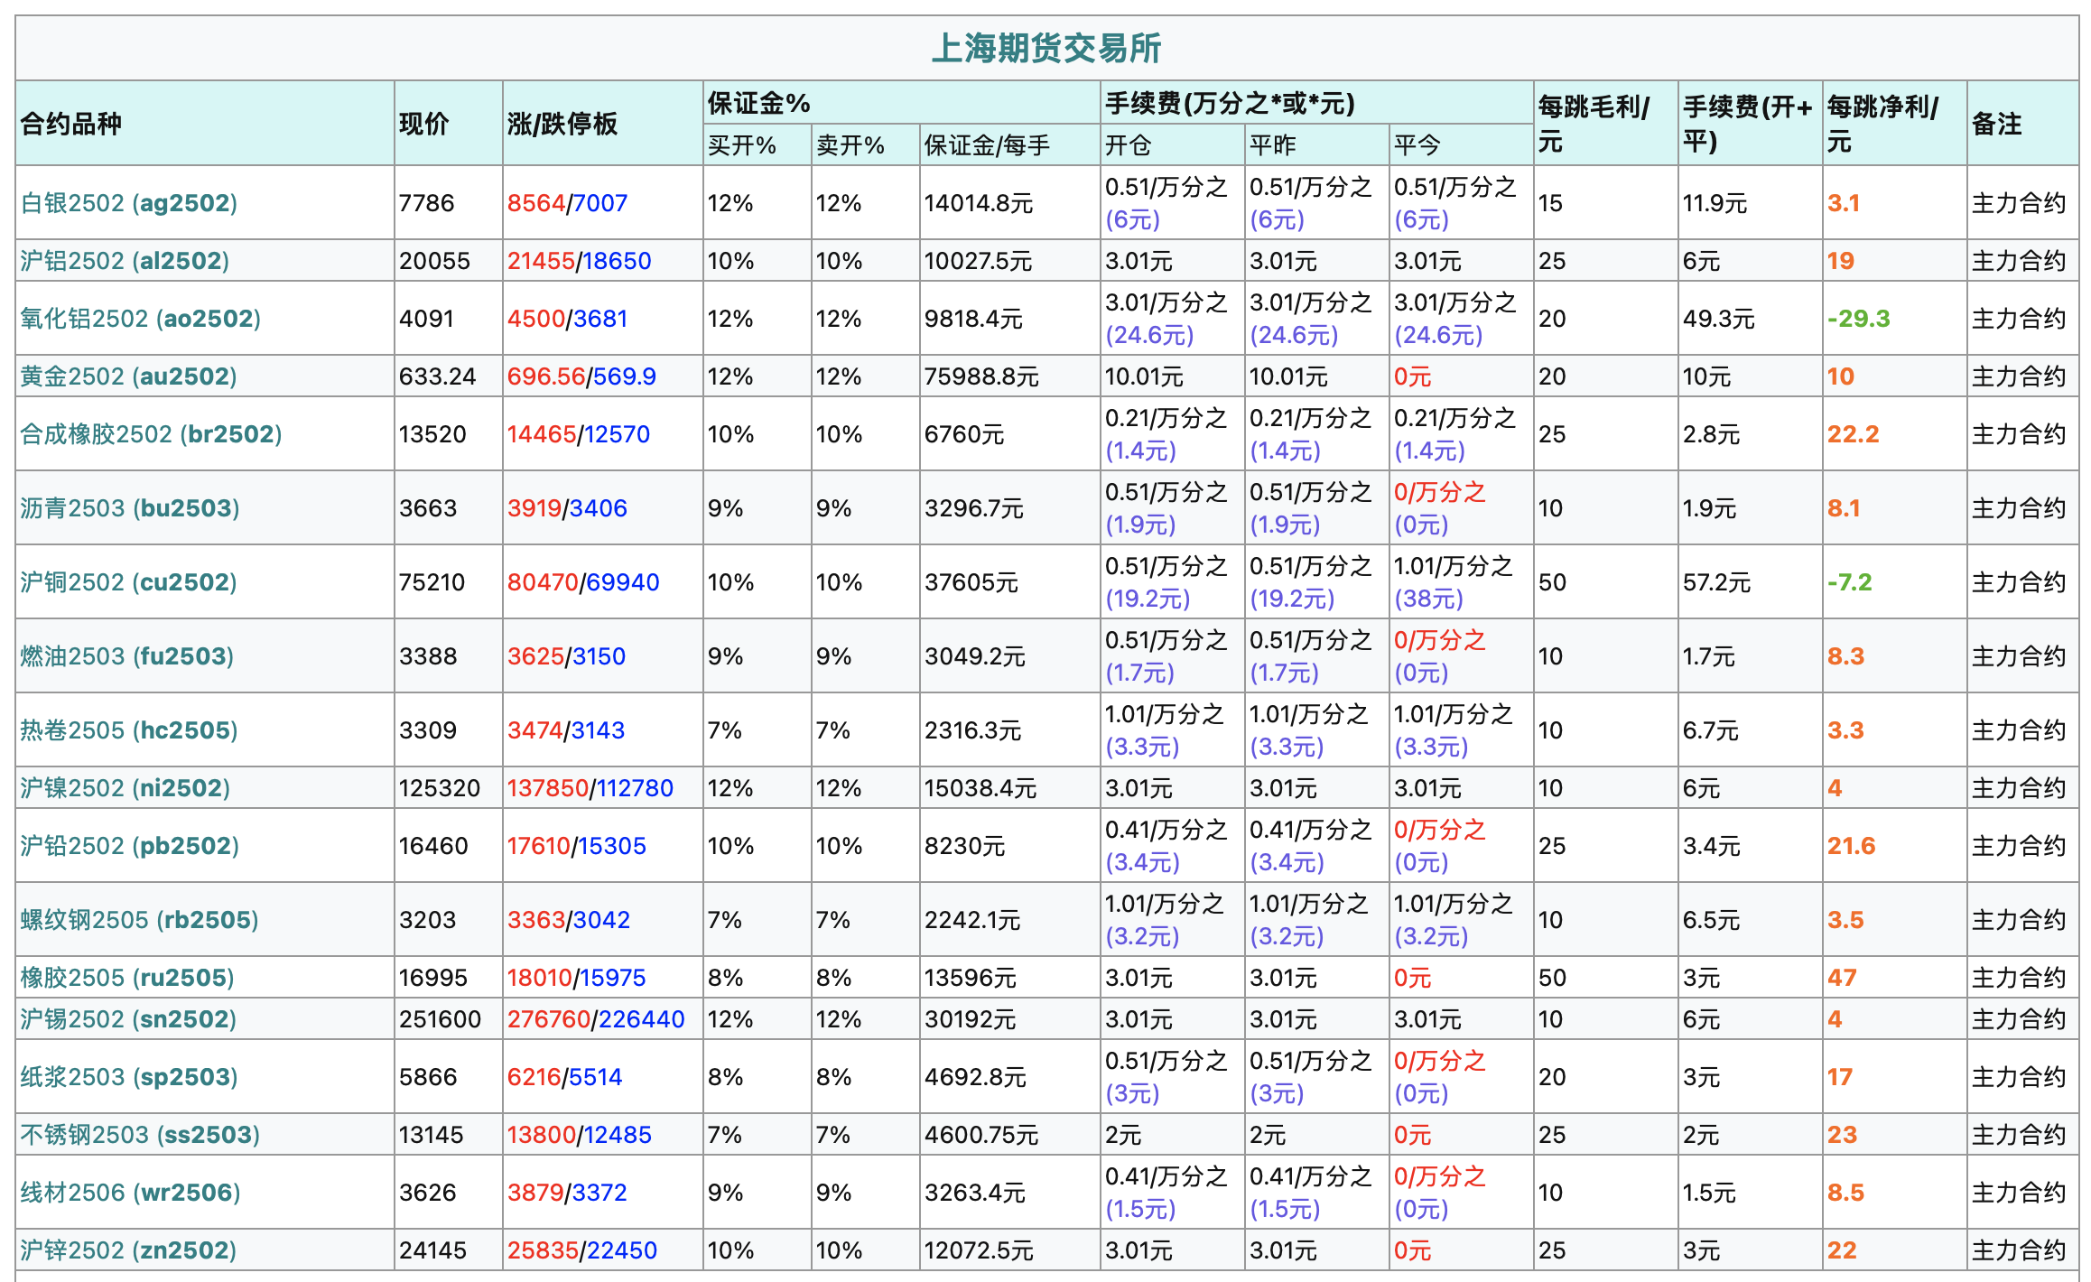
Task: Click the 保证金% group header
Action: 758,103
